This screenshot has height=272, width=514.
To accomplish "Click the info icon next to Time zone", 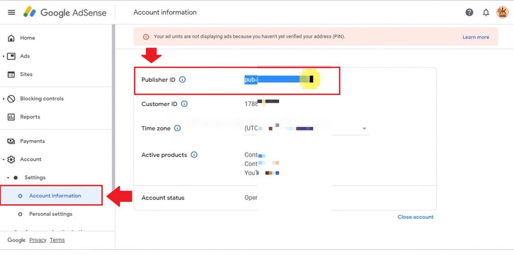I will tap(178, 129).
